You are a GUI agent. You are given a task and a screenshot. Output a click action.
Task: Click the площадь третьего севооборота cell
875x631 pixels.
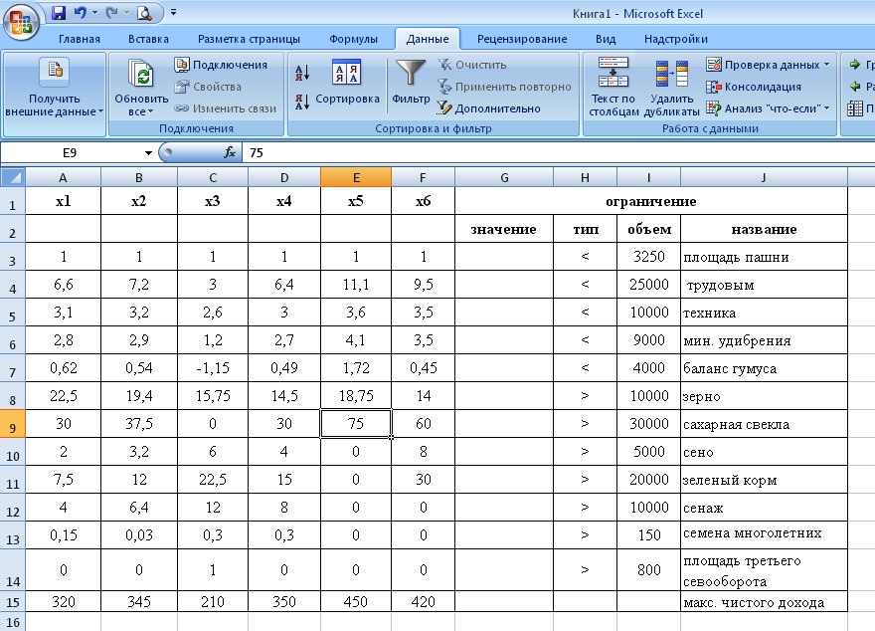pos(764,570)
